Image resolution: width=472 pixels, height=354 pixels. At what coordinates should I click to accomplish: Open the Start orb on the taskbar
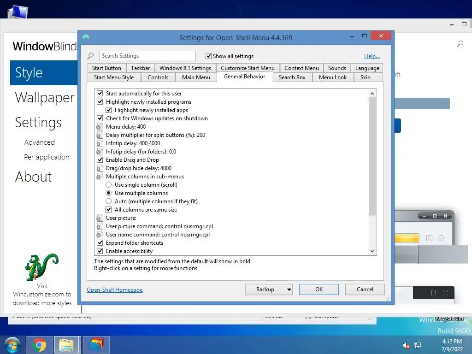(12, 345)
